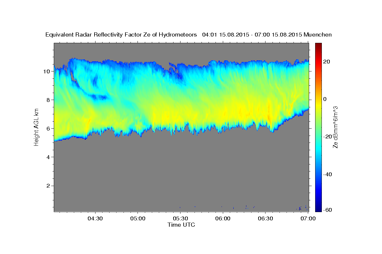Click the 06:00 time tick label
This screenshot has height=254, width=382.
point(223,218)
